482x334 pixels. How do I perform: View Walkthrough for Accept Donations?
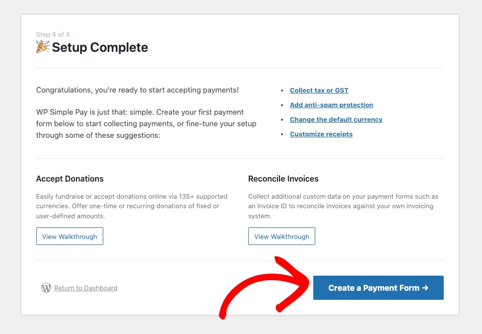70,236
